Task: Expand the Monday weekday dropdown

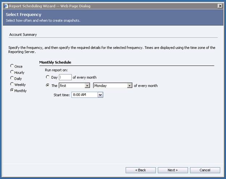Action: (130, 86)
